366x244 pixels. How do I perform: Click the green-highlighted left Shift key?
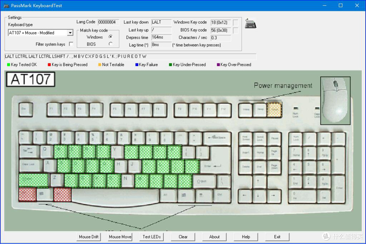[x=33, y=181]
